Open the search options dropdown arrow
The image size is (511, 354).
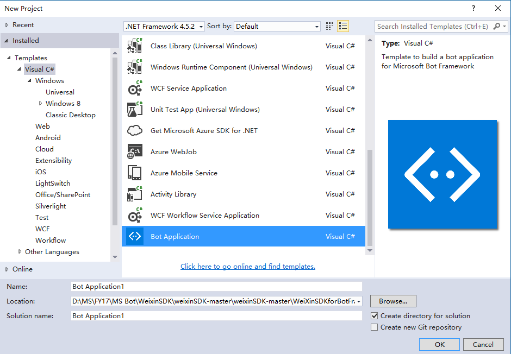504,27
